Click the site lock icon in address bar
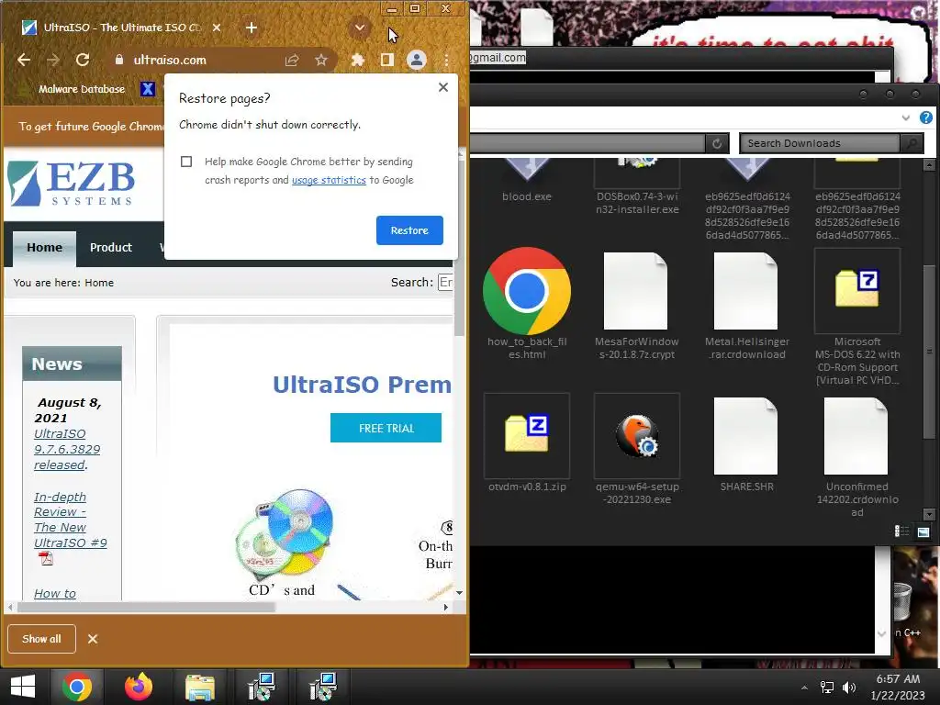The image size is (940, 705). (x=118, y=60)
